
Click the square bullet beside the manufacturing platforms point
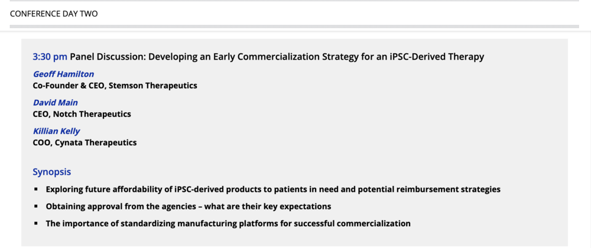pyautogui.click(x=36, y=224)
